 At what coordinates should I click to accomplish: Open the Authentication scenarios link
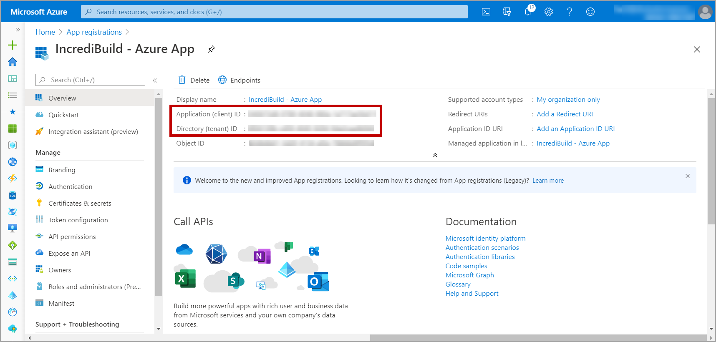[482, 247]
